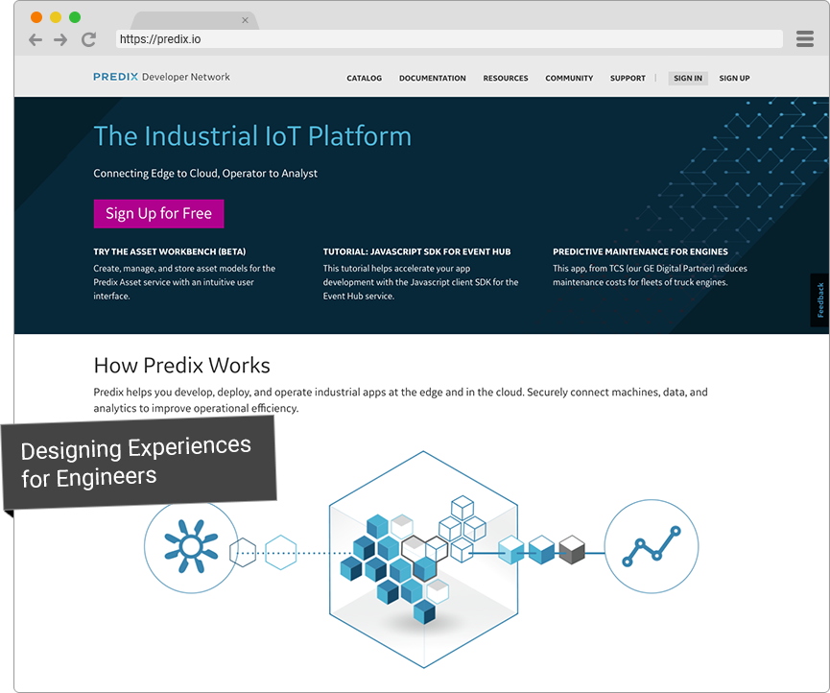The width and height of the screenshot is (830, 693).
Task: Focus the address bar showing https://predix.io
Action: click(449, 39)
